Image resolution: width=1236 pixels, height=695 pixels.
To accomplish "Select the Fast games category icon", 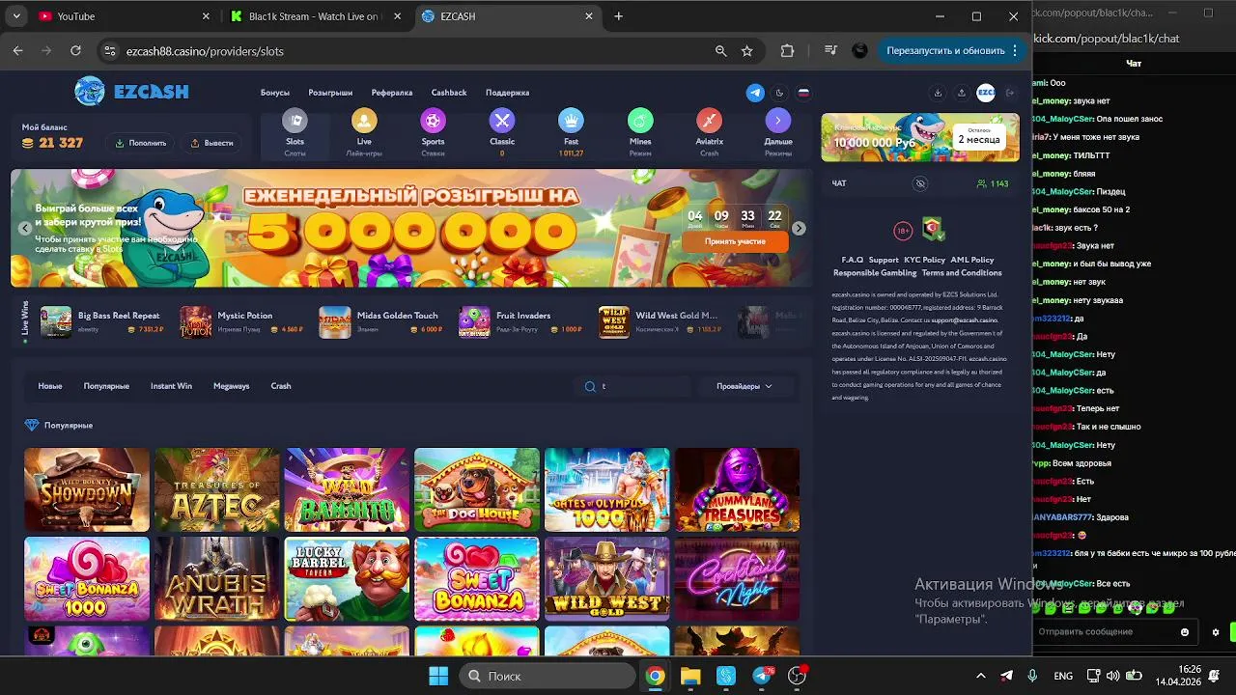I will click(x=571, y=121).
